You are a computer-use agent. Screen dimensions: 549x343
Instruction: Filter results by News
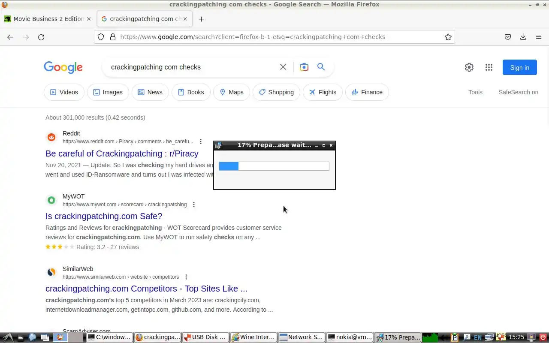point(150,92)
